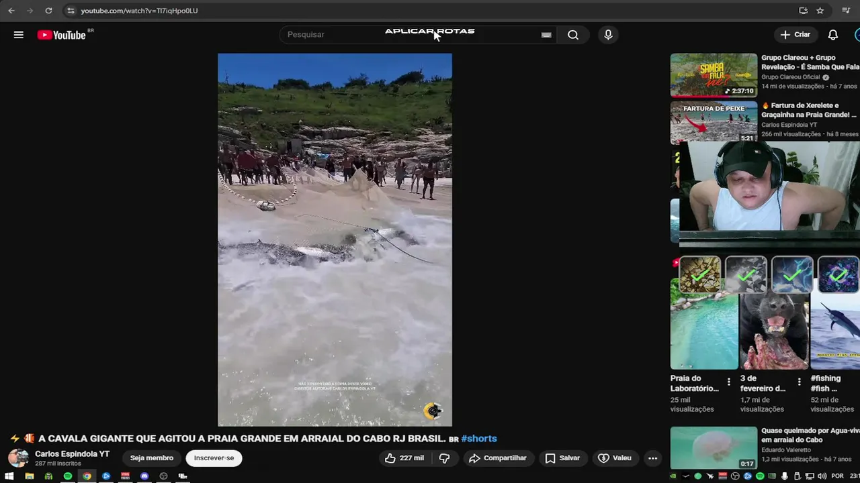
Task: Open options for Praia do Laboratório short
Action: [x=729, y=382]
